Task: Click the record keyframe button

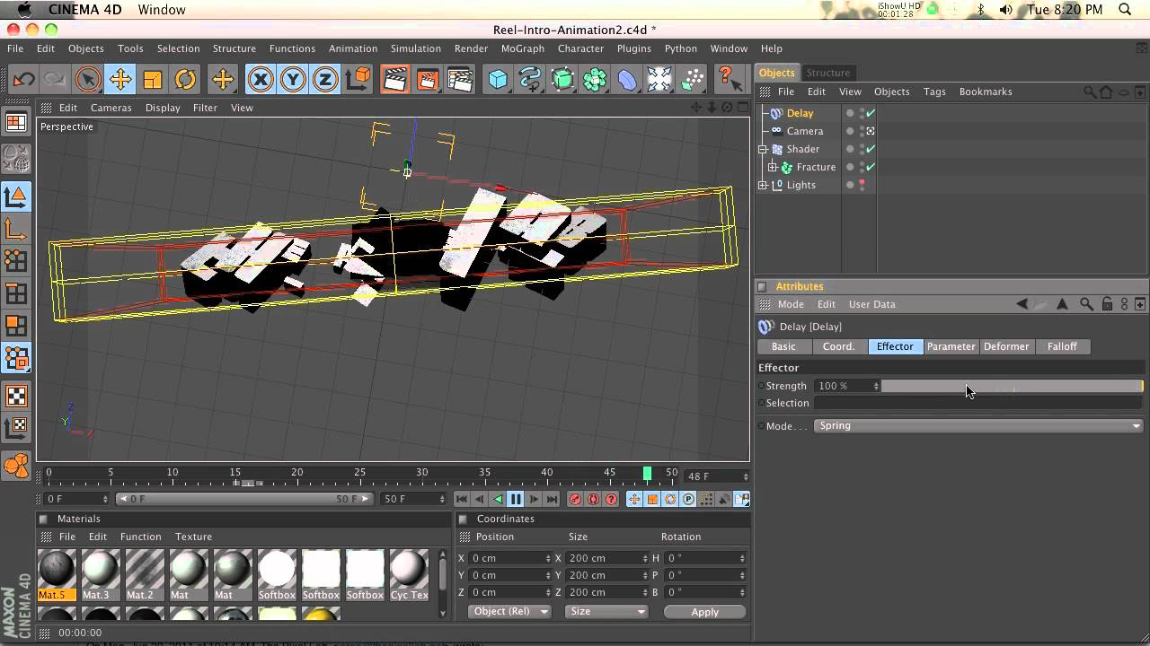Action: tap(575, 499)
